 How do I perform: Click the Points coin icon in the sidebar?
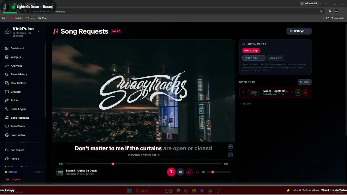coord(7,100)
